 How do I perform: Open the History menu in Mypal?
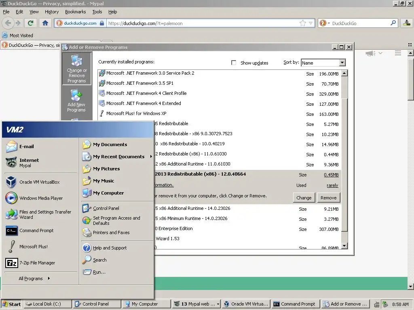[x=52, y=12]
